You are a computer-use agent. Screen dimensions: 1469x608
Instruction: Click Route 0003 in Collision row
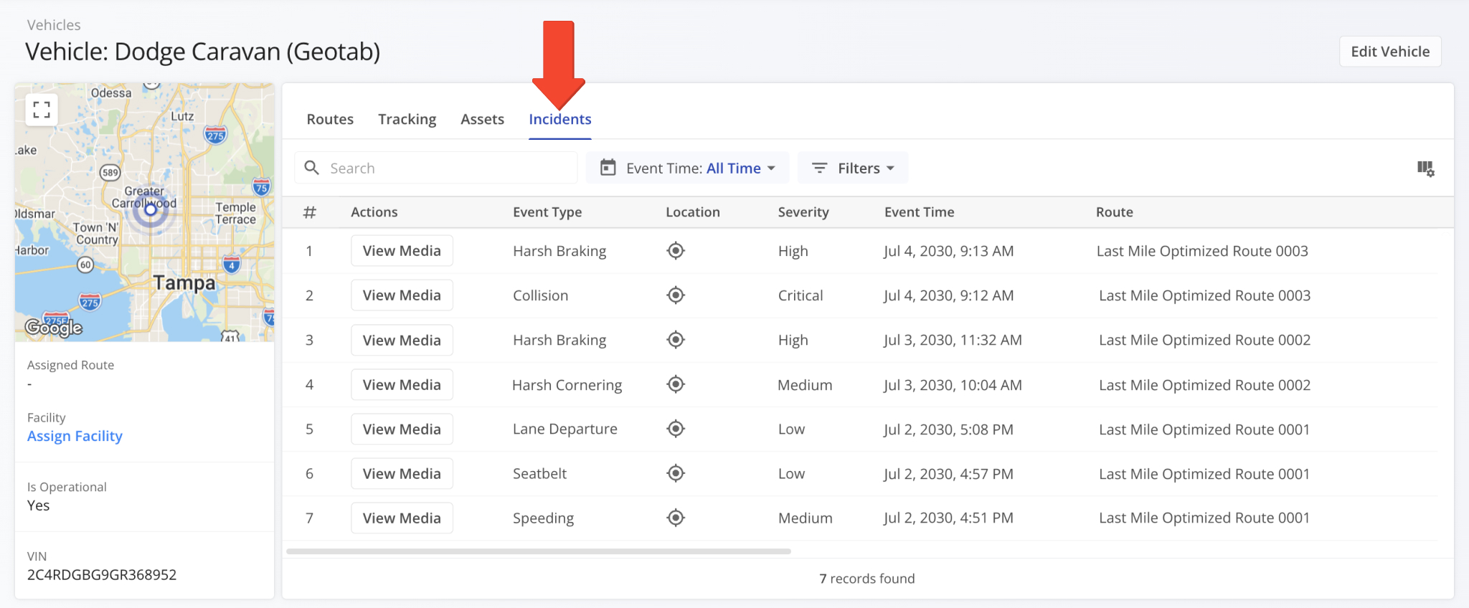pos(1205,295)
